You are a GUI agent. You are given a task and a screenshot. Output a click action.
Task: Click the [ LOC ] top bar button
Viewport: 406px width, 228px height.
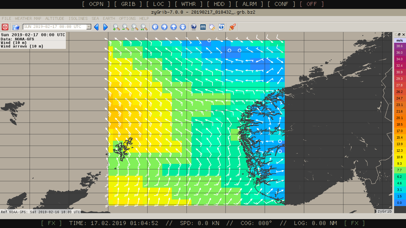tap(158, 4)
